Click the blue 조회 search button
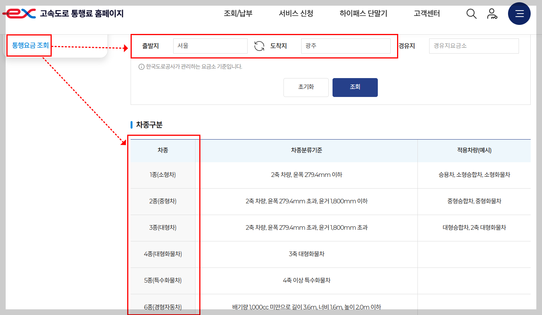Image resolution: width=542 pixels, height=315 pixels. (355, 87)
